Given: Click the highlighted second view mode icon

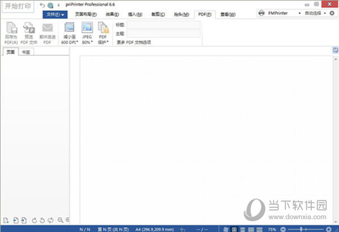Looking at the screenshot, I should point(234,229).
